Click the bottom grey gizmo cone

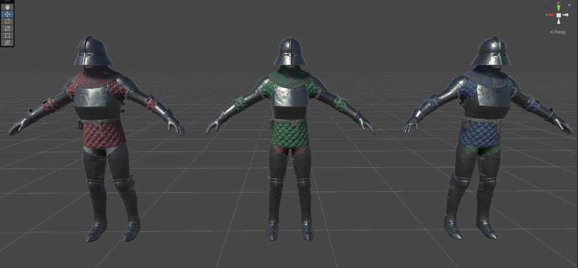558,22
